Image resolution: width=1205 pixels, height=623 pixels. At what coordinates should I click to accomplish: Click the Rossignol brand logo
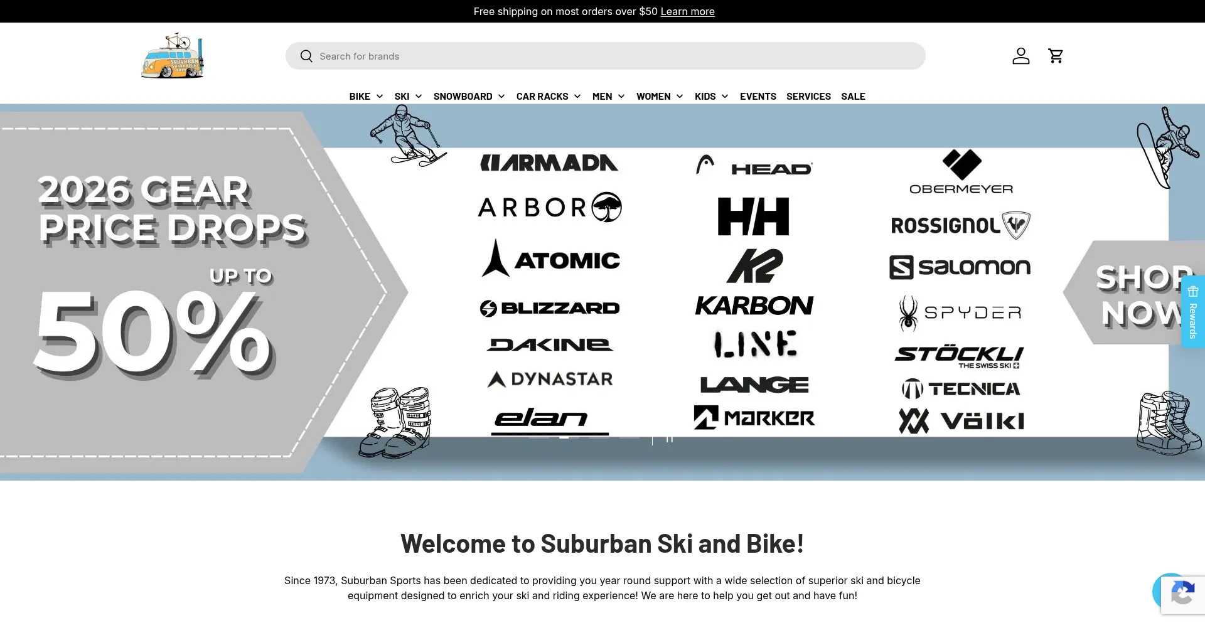[x=961, y=225]
